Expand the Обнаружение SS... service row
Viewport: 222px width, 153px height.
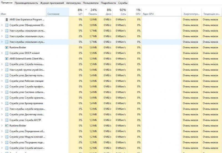click(x=2, y=25)
